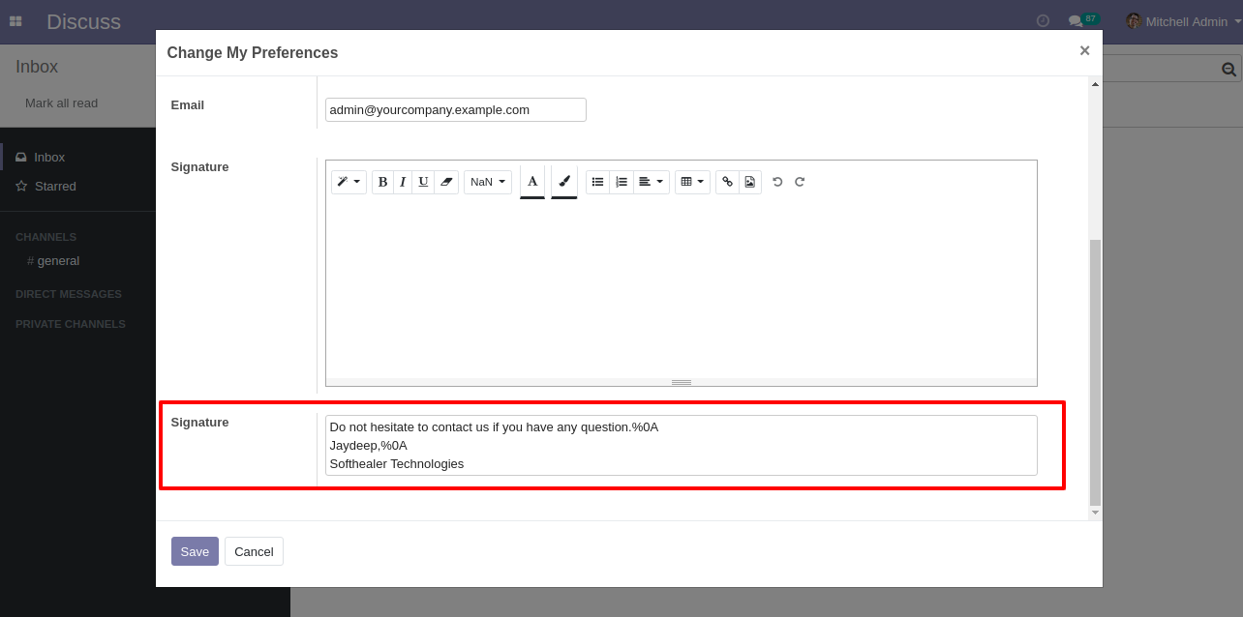Click DIRECT MESSAGES section header
Viewport: 1243px width, 617px height.
69,294
